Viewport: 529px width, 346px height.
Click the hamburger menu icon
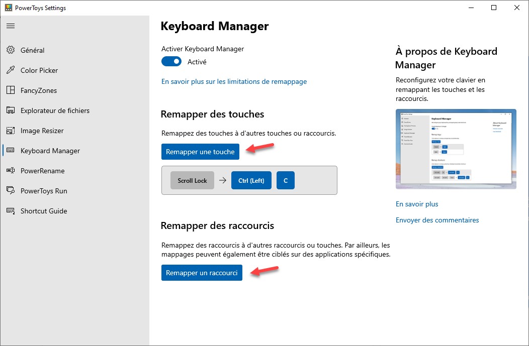[x=11, y=26]
